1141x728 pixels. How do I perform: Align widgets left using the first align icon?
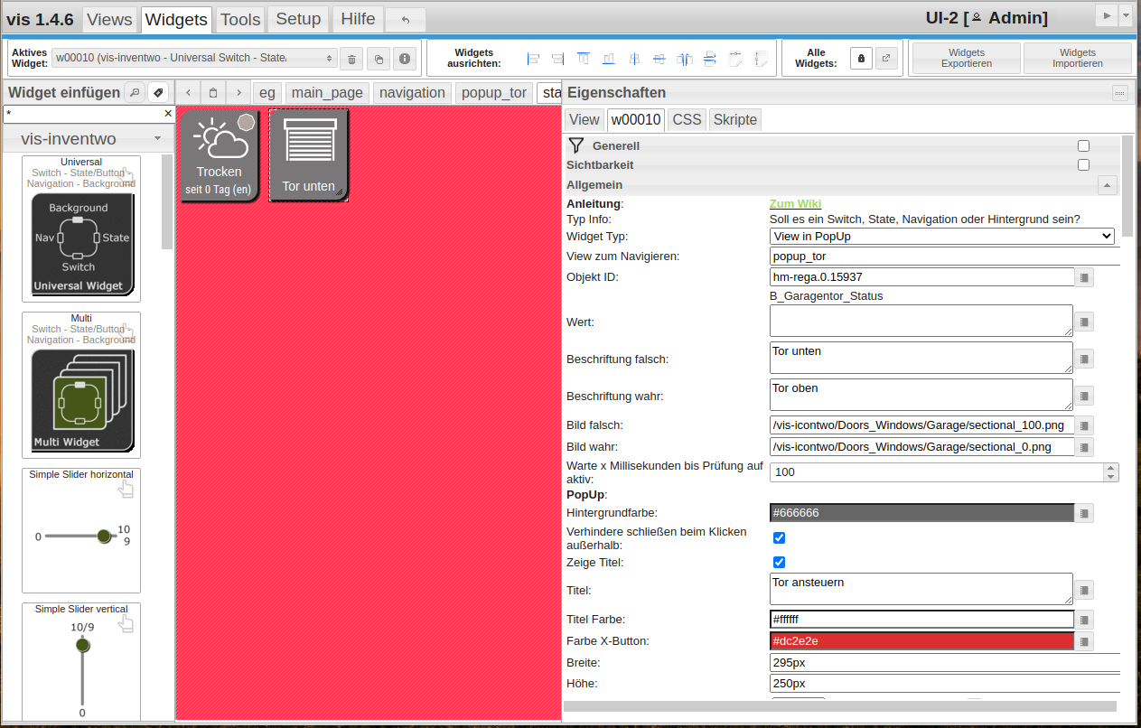point(533,59)
